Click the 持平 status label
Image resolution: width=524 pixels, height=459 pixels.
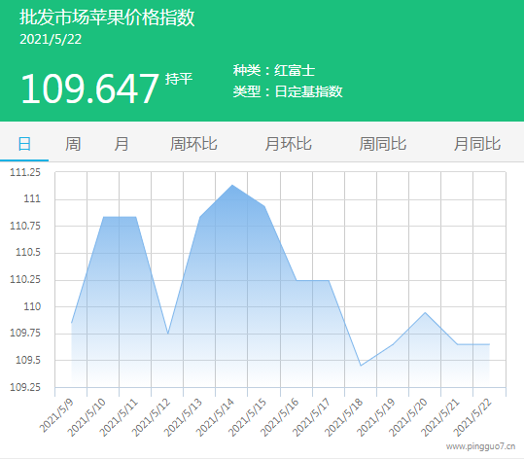click(x=179, y=79)
